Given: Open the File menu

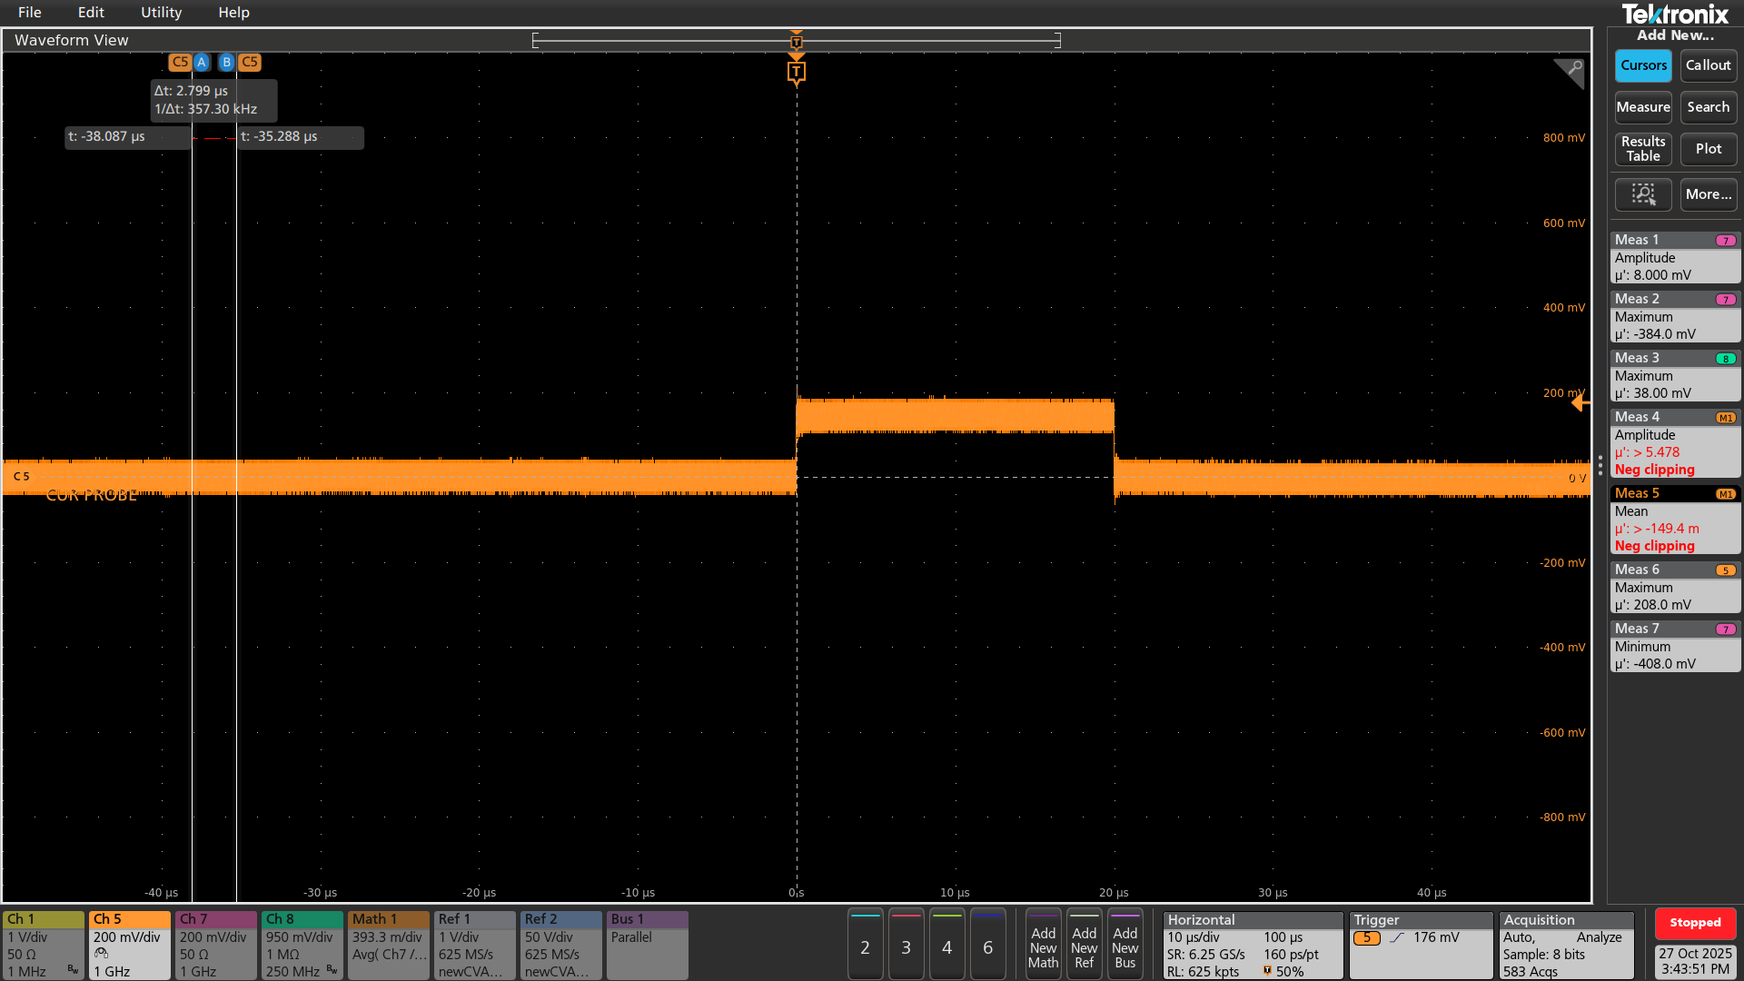Looking at the screenshot, I should 29,13.
